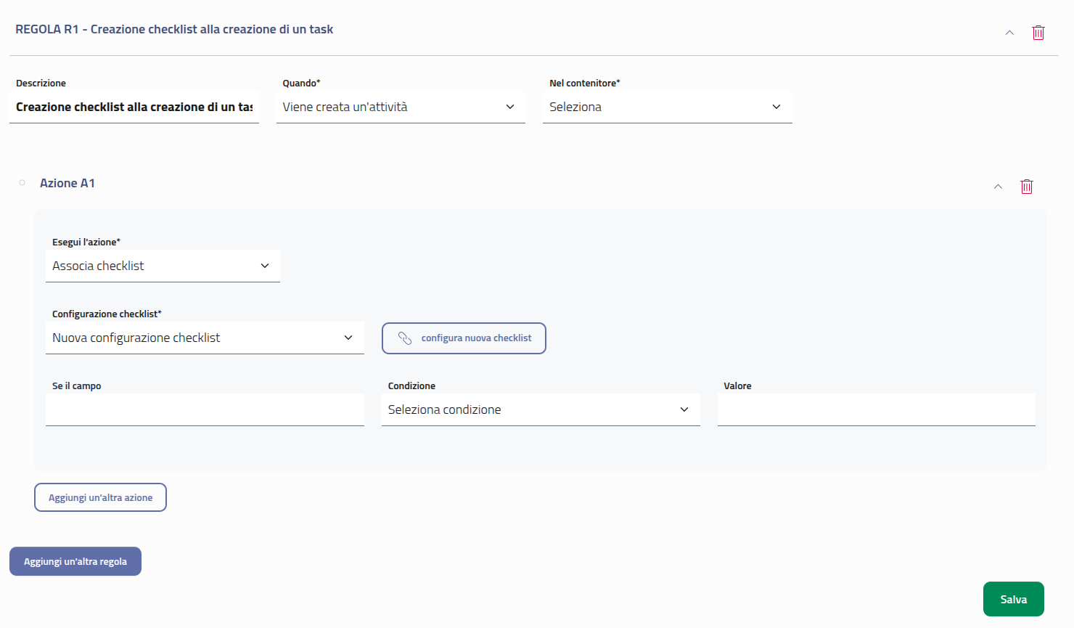Delete Azione A1 using its trash icon
1074x628 pixels.
tap(1027, 187)
